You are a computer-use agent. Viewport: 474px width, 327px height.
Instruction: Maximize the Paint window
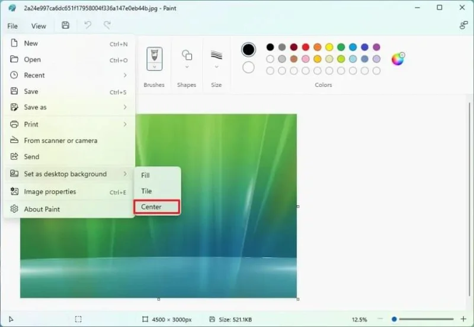pyautogui.click(x=440, y=8)
